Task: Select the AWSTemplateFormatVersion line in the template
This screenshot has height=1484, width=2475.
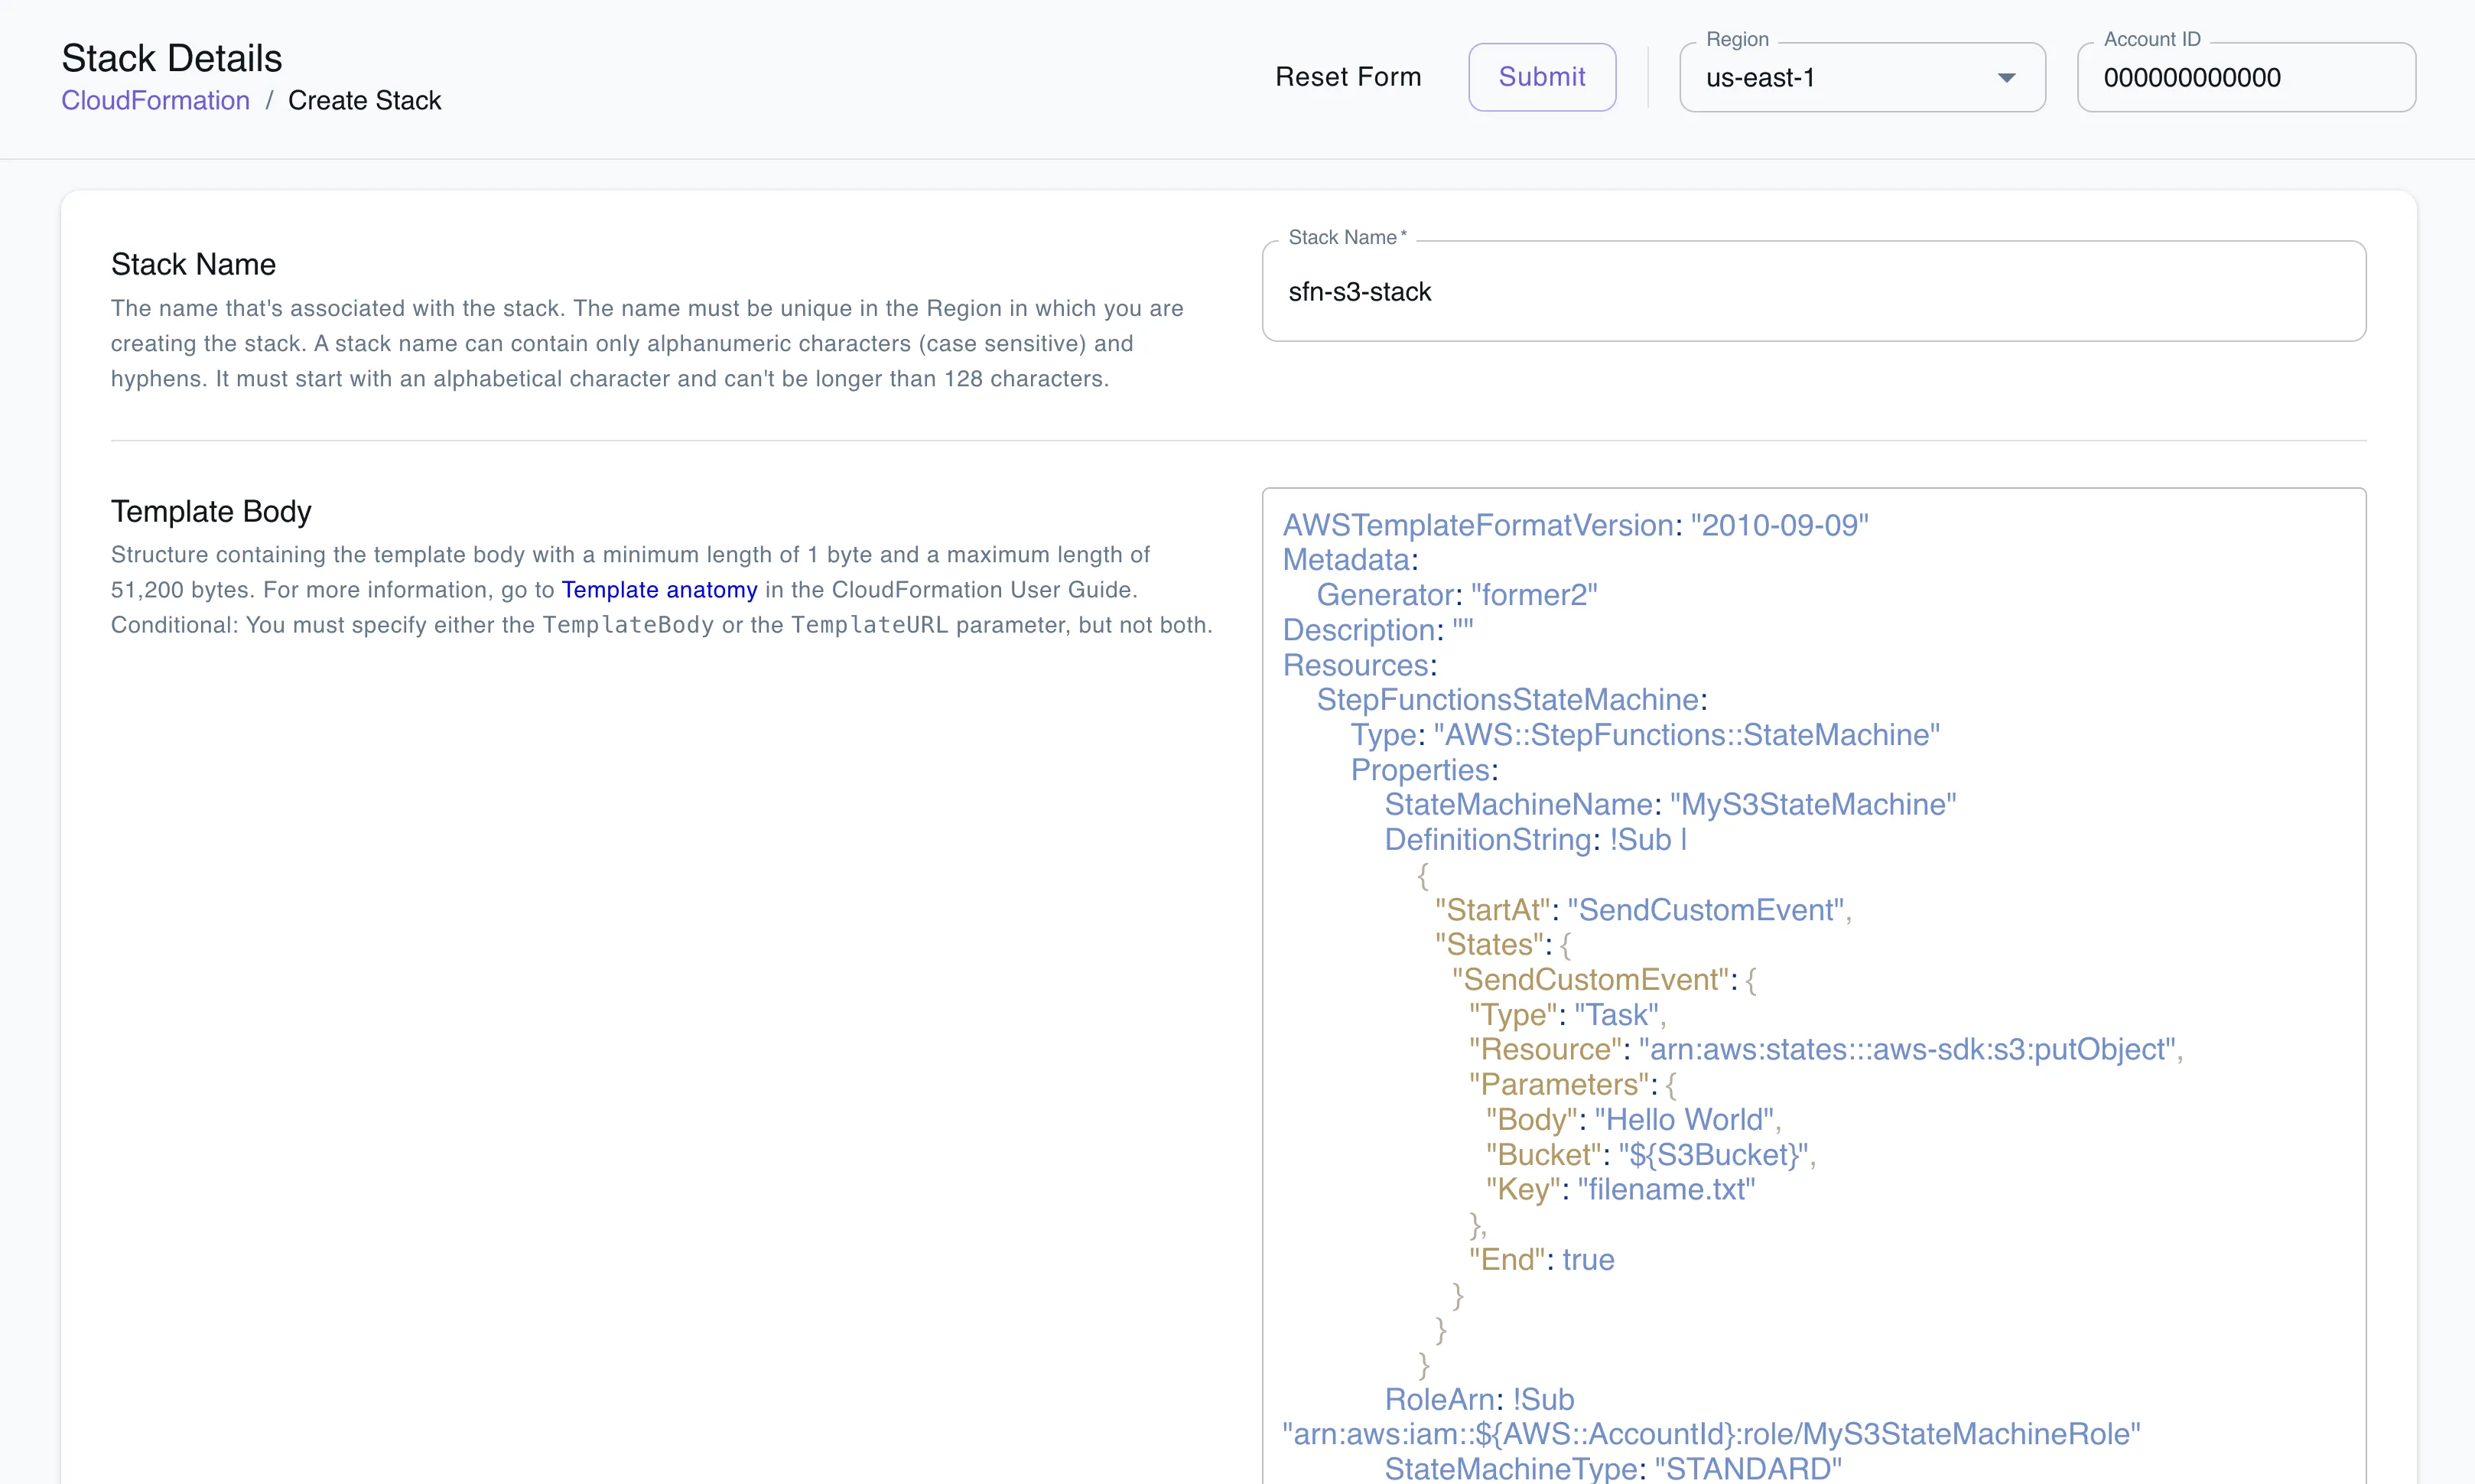Action: coord(1576,524)
